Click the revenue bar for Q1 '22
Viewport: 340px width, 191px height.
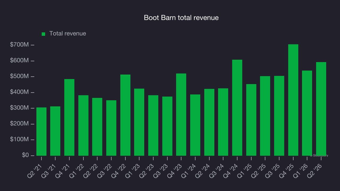[83, 125]
